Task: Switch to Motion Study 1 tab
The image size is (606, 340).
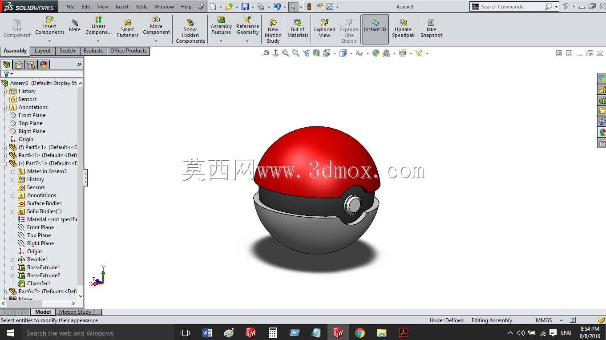Action: pyautogui.click(x=77, y=312)
